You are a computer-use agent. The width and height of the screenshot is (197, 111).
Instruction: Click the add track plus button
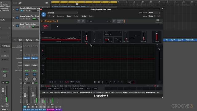[15, 3]
